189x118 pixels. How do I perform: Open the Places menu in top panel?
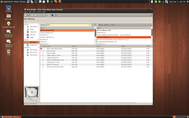tap(16, 2)
